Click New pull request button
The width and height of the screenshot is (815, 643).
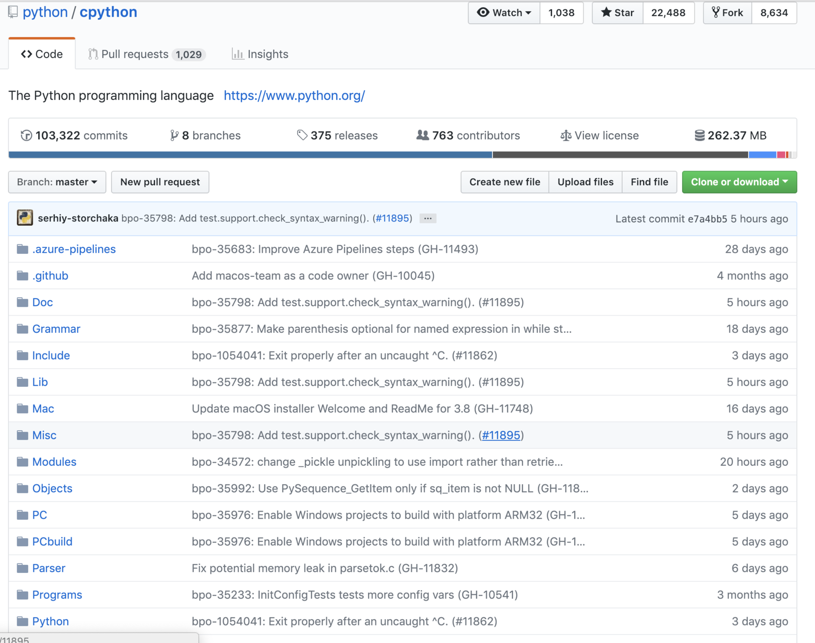point(160,182)
